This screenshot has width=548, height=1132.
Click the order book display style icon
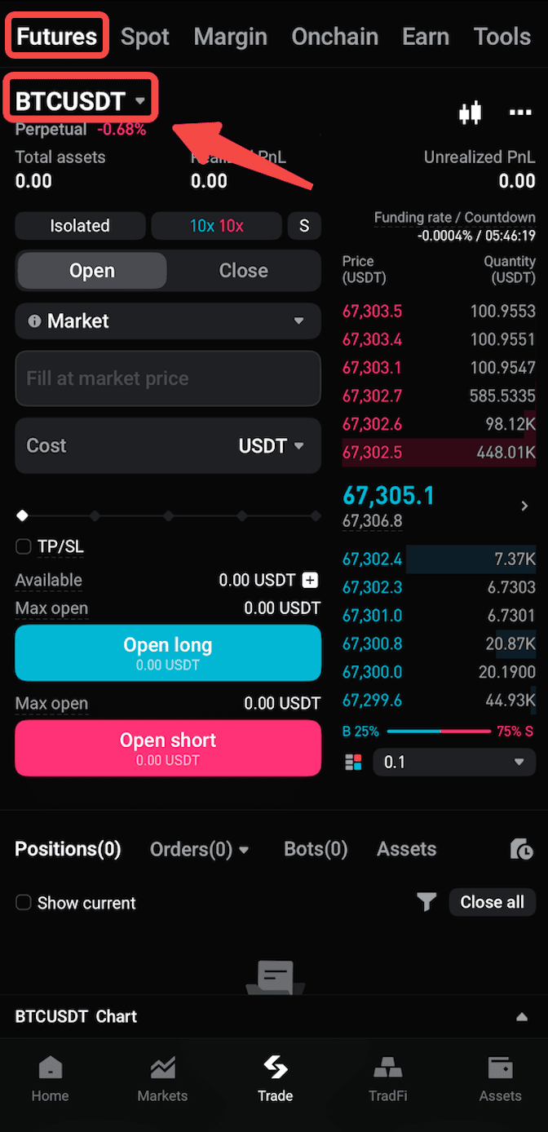click(353, 762)
